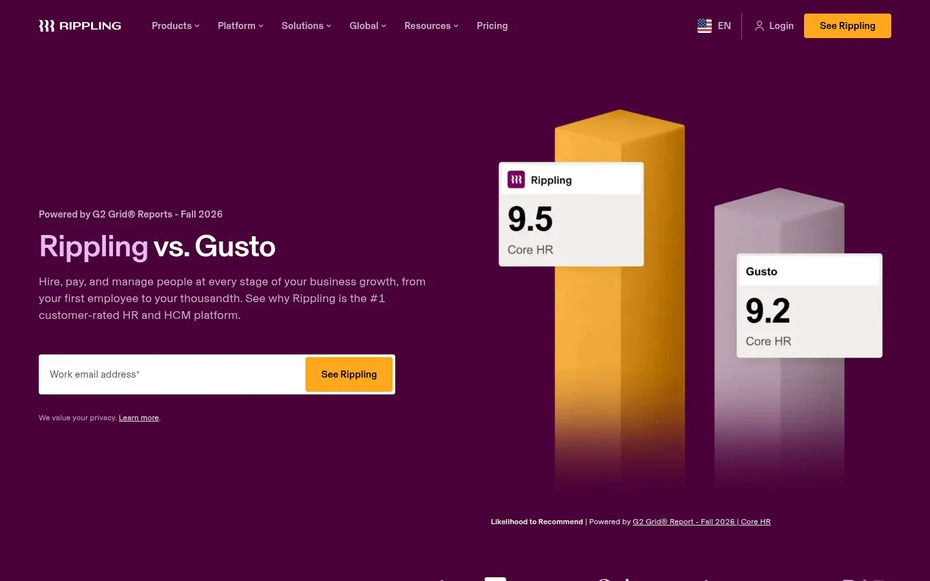Open the Products dropdown menu
The height and width of the screenshot is (581, 930).
point(176,26)
